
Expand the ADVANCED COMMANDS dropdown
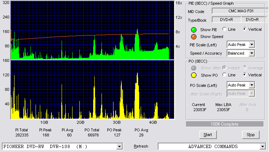click(x=262, y=147)
